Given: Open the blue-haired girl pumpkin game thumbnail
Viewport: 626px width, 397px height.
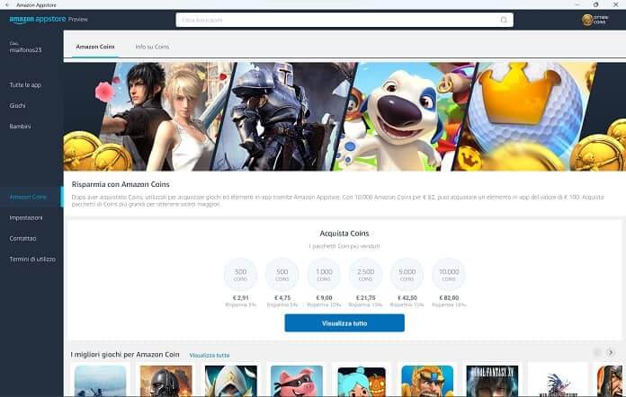Looking at the screenshot, I should pos(362,381).
